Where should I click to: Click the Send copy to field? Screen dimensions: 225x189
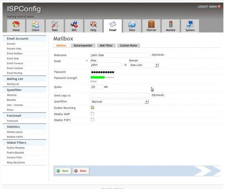(120, 95)
